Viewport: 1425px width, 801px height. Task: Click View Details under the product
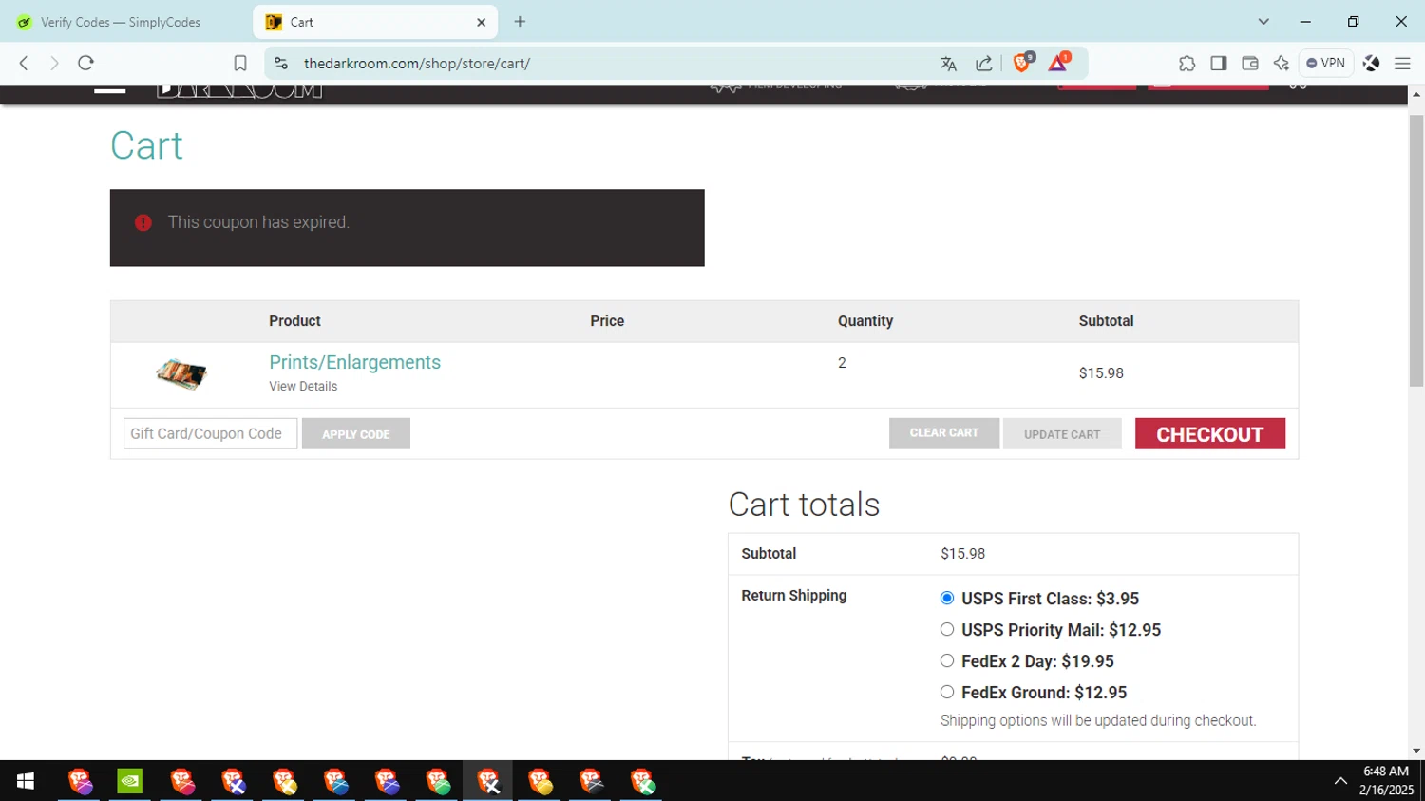click(x=303, y=387)
